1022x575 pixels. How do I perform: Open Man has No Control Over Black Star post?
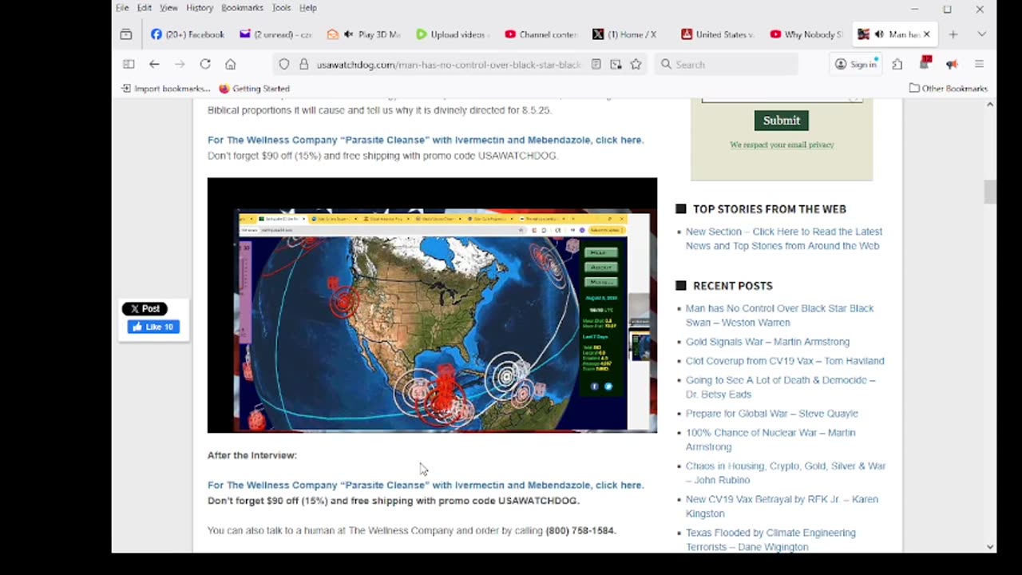[x=779, y=315]
